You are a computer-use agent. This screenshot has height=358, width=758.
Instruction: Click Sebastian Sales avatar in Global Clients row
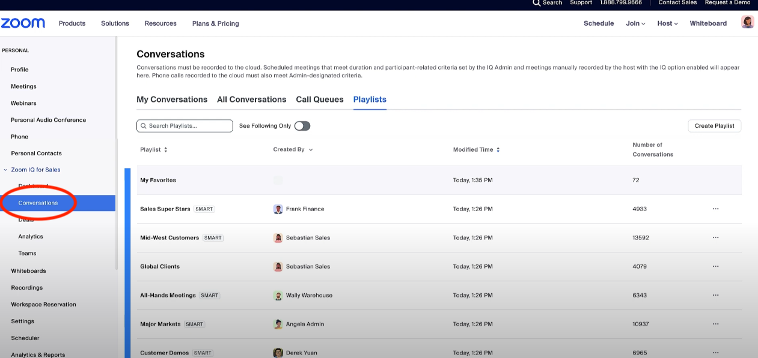[x=278, y=266]
